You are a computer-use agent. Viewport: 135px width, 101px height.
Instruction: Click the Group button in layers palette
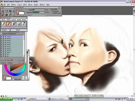[3, 60]
